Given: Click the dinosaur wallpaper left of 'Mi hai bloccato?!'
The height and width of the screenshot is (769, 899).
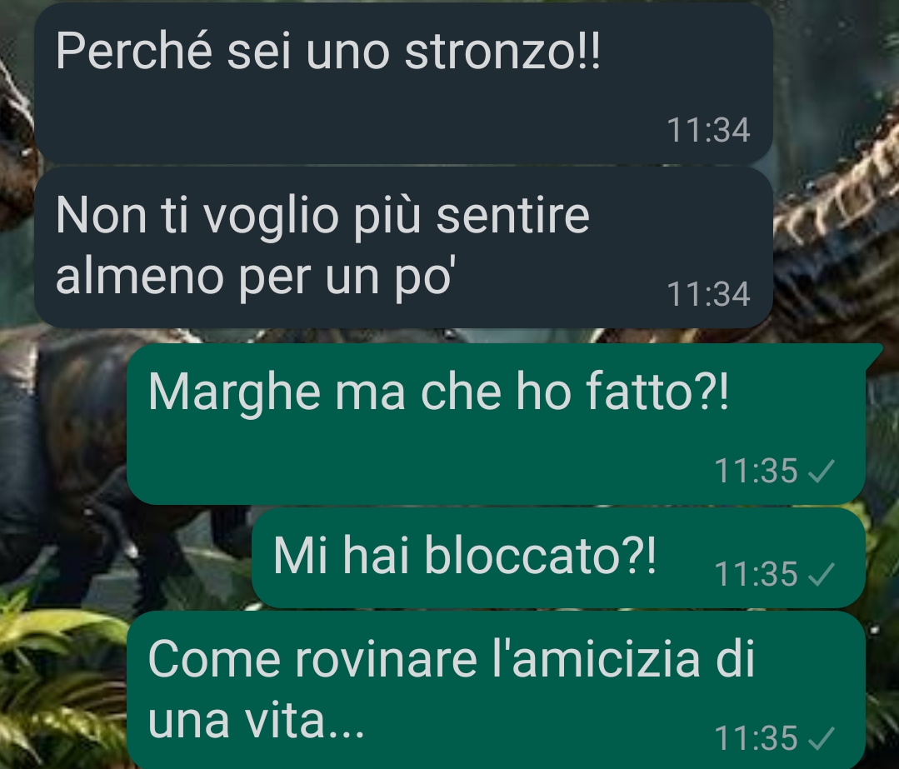Looking at the screenshot, I should pos(126,557).
